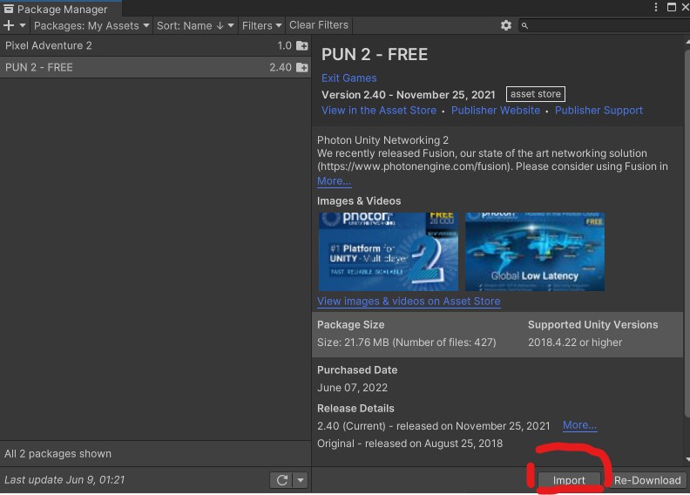Click the Clear Filters button
The height and width of the screenshot is (495, 690).
tap(319, 25)
